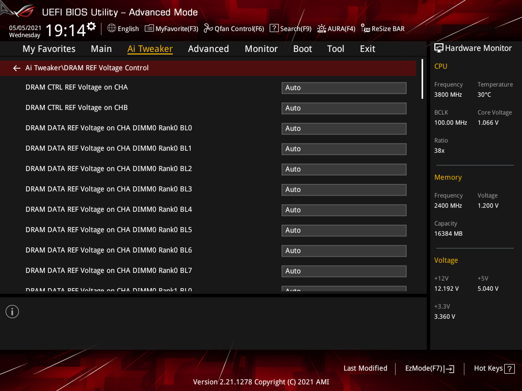522x391 pixels.
Task: Set DRAM CTRL REF Voltage on CHA value
Action: 344,88
